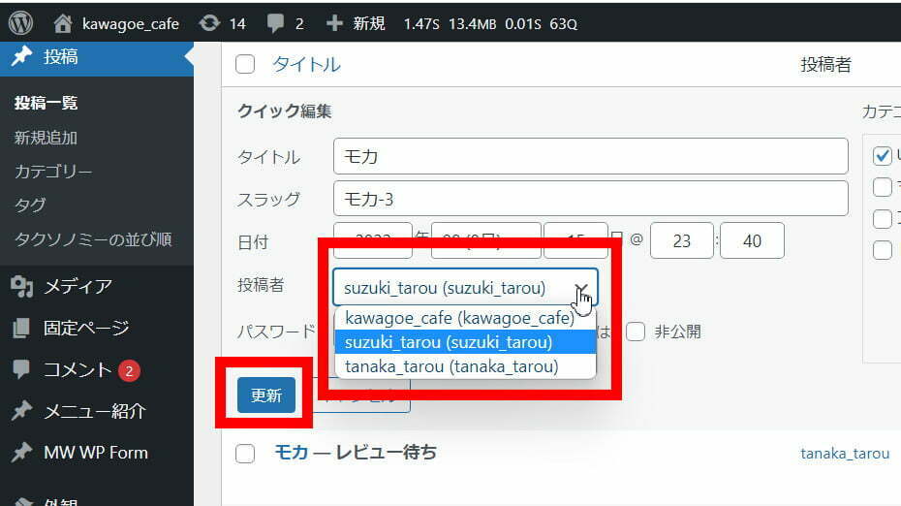Uncheck the checked category checkbox
The width and height of the screenshot is (901, 506).
click(882, 156)
